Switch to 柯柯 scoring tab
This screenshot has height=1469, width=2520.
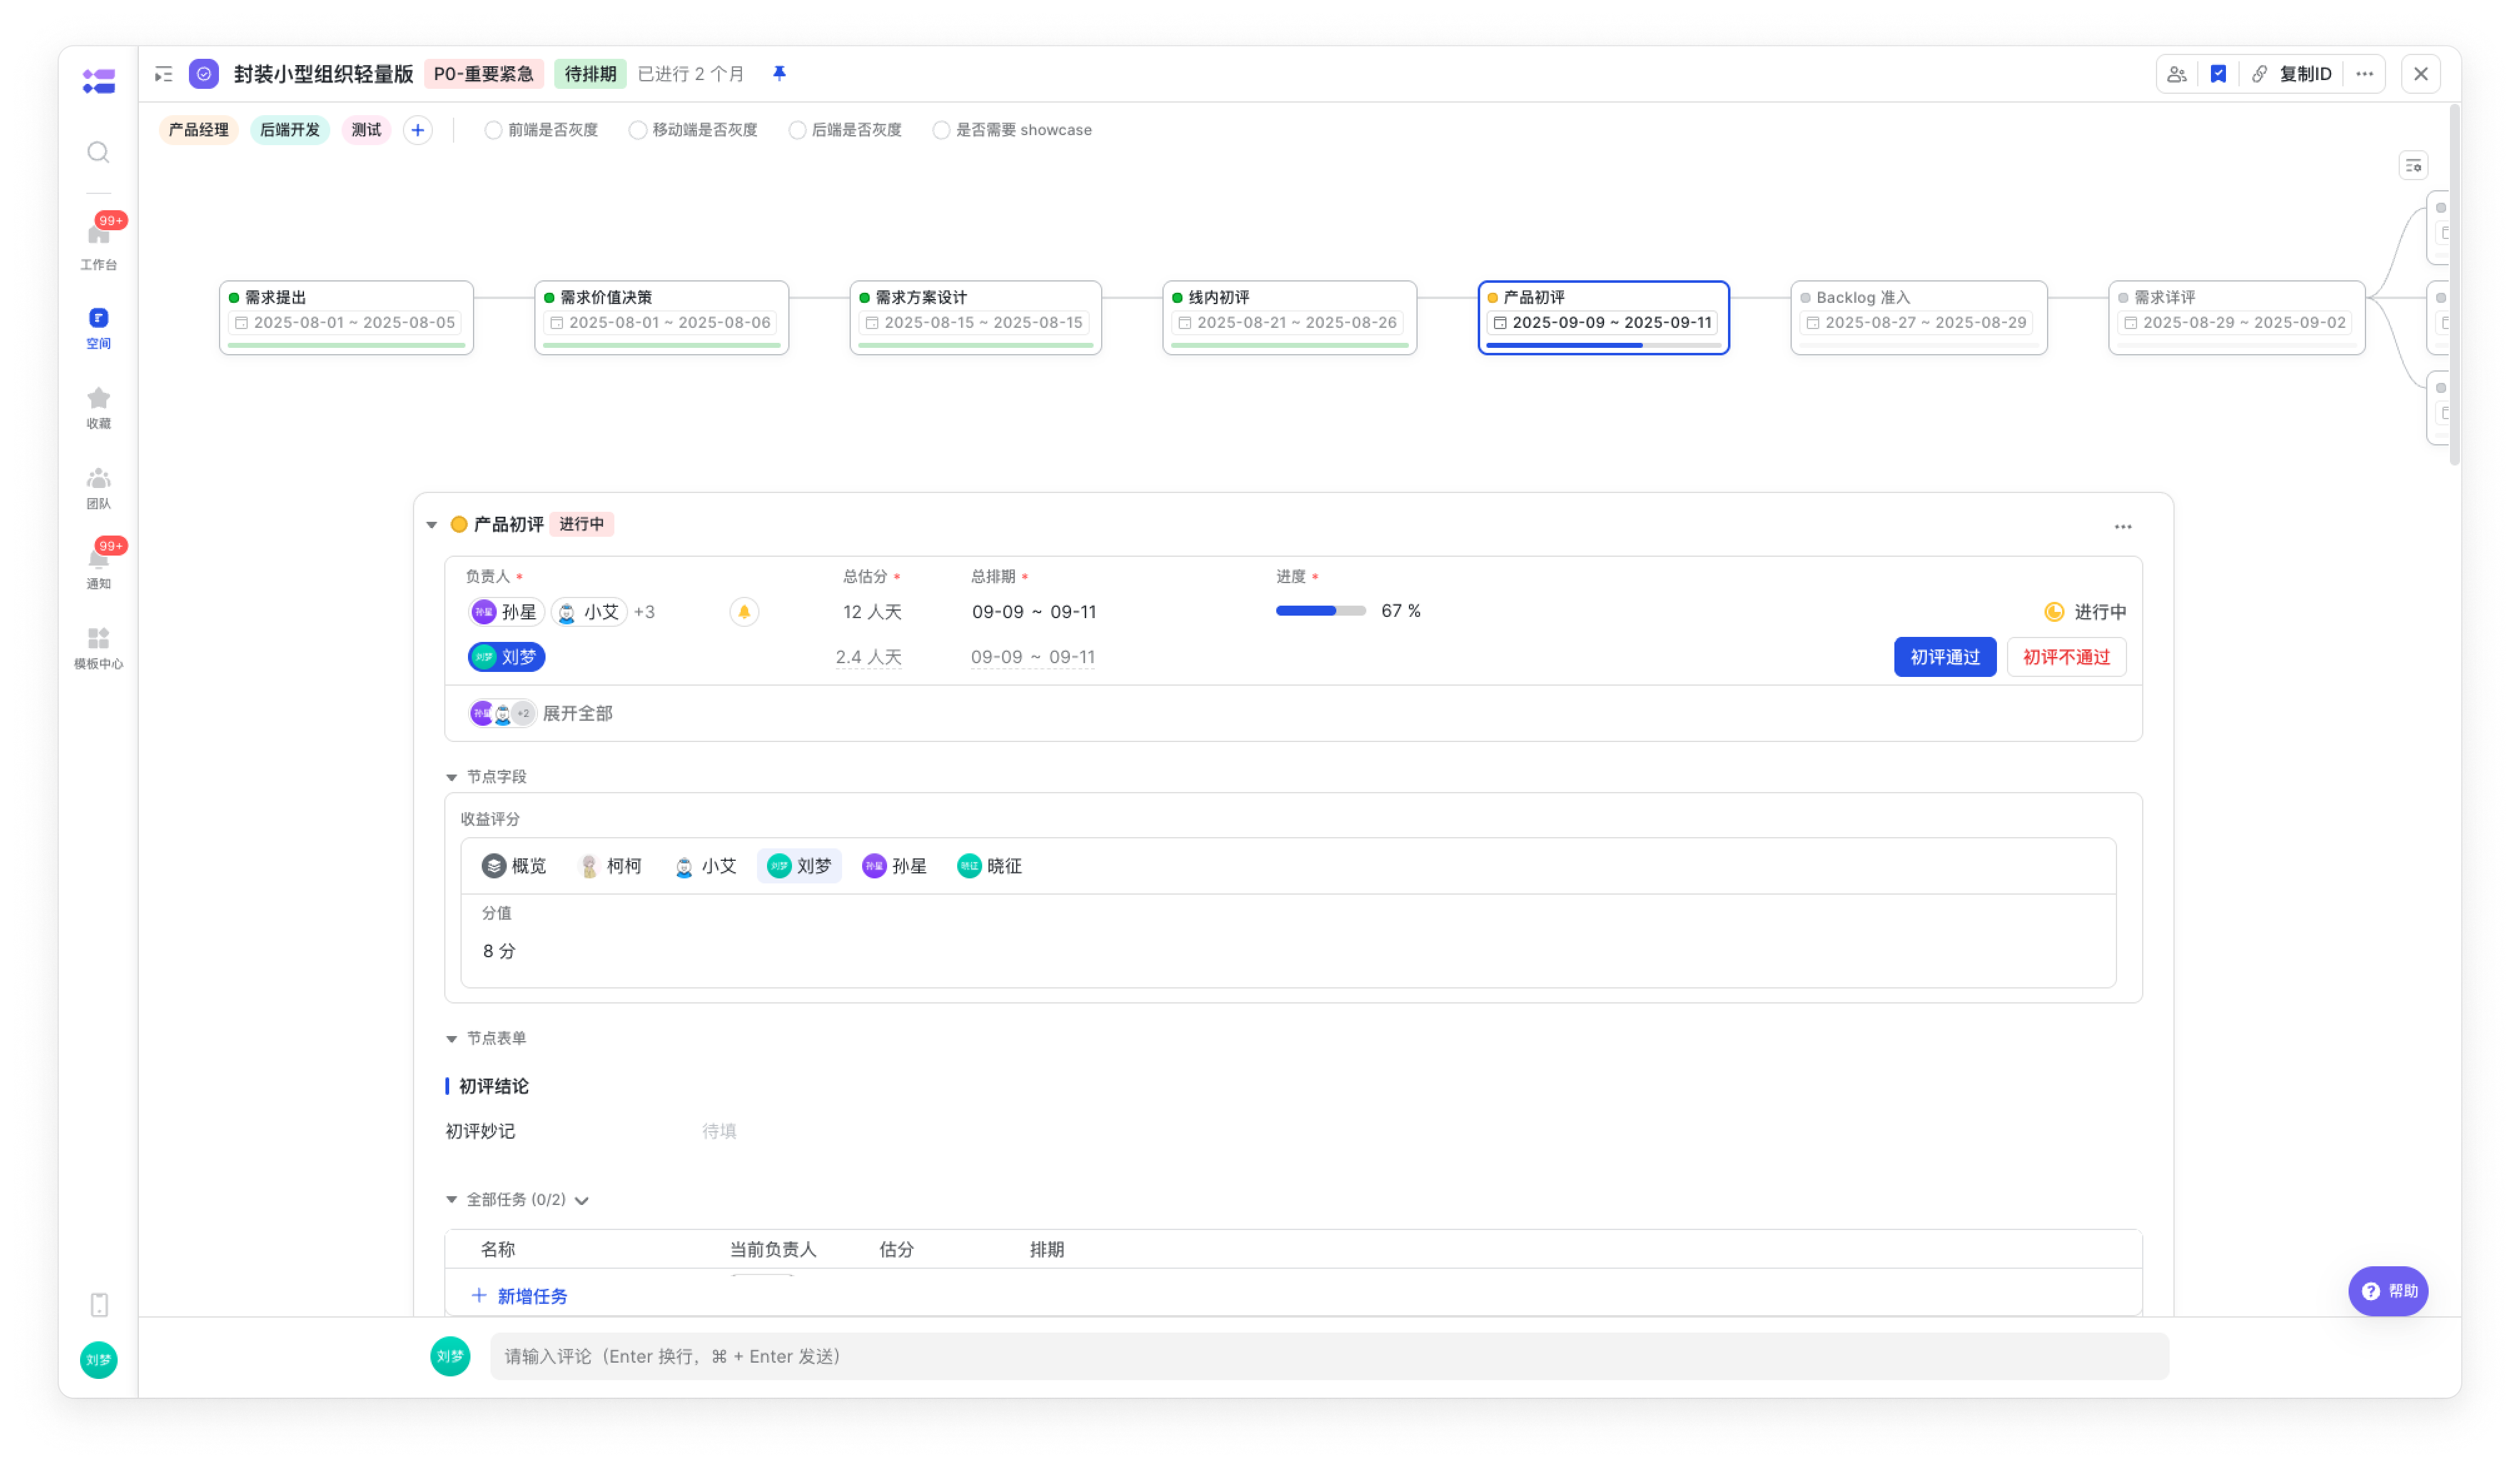pyautogui.click(x=610, y=866)
